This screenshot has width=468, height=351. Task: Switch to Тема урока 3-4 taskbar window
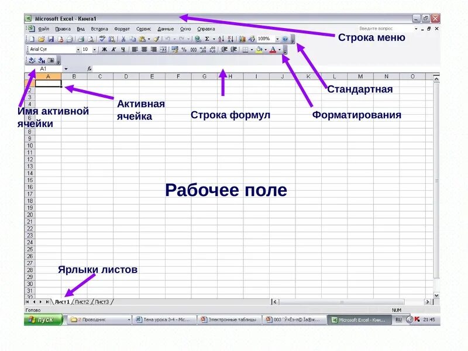pyautogui.click(x=164, y=319)
